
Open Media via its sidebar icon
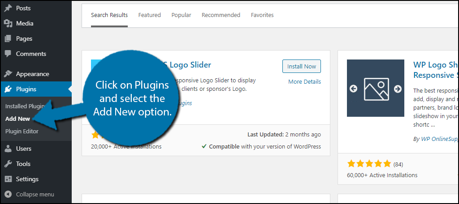pos(8,23)
